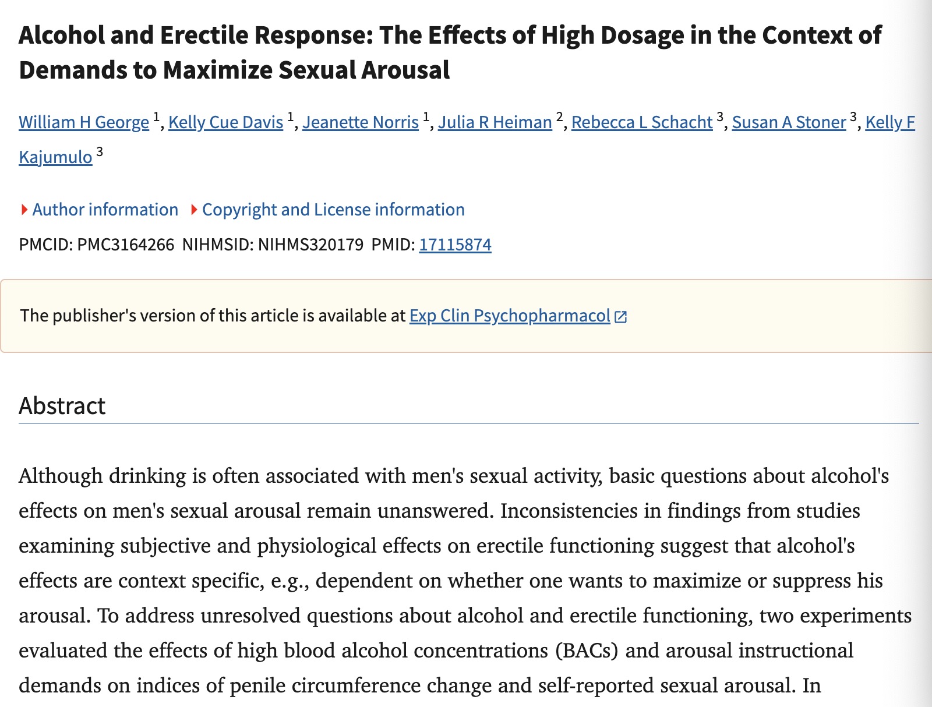Open the Susan A Stoner author link
This screenshot has width=932, height=707.
click(x=789, y=122)
